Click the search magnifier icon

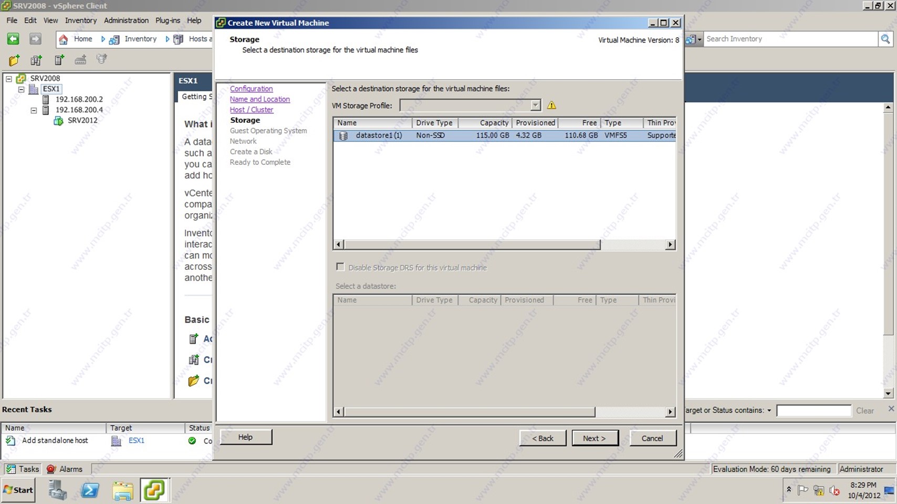[885, 39]
